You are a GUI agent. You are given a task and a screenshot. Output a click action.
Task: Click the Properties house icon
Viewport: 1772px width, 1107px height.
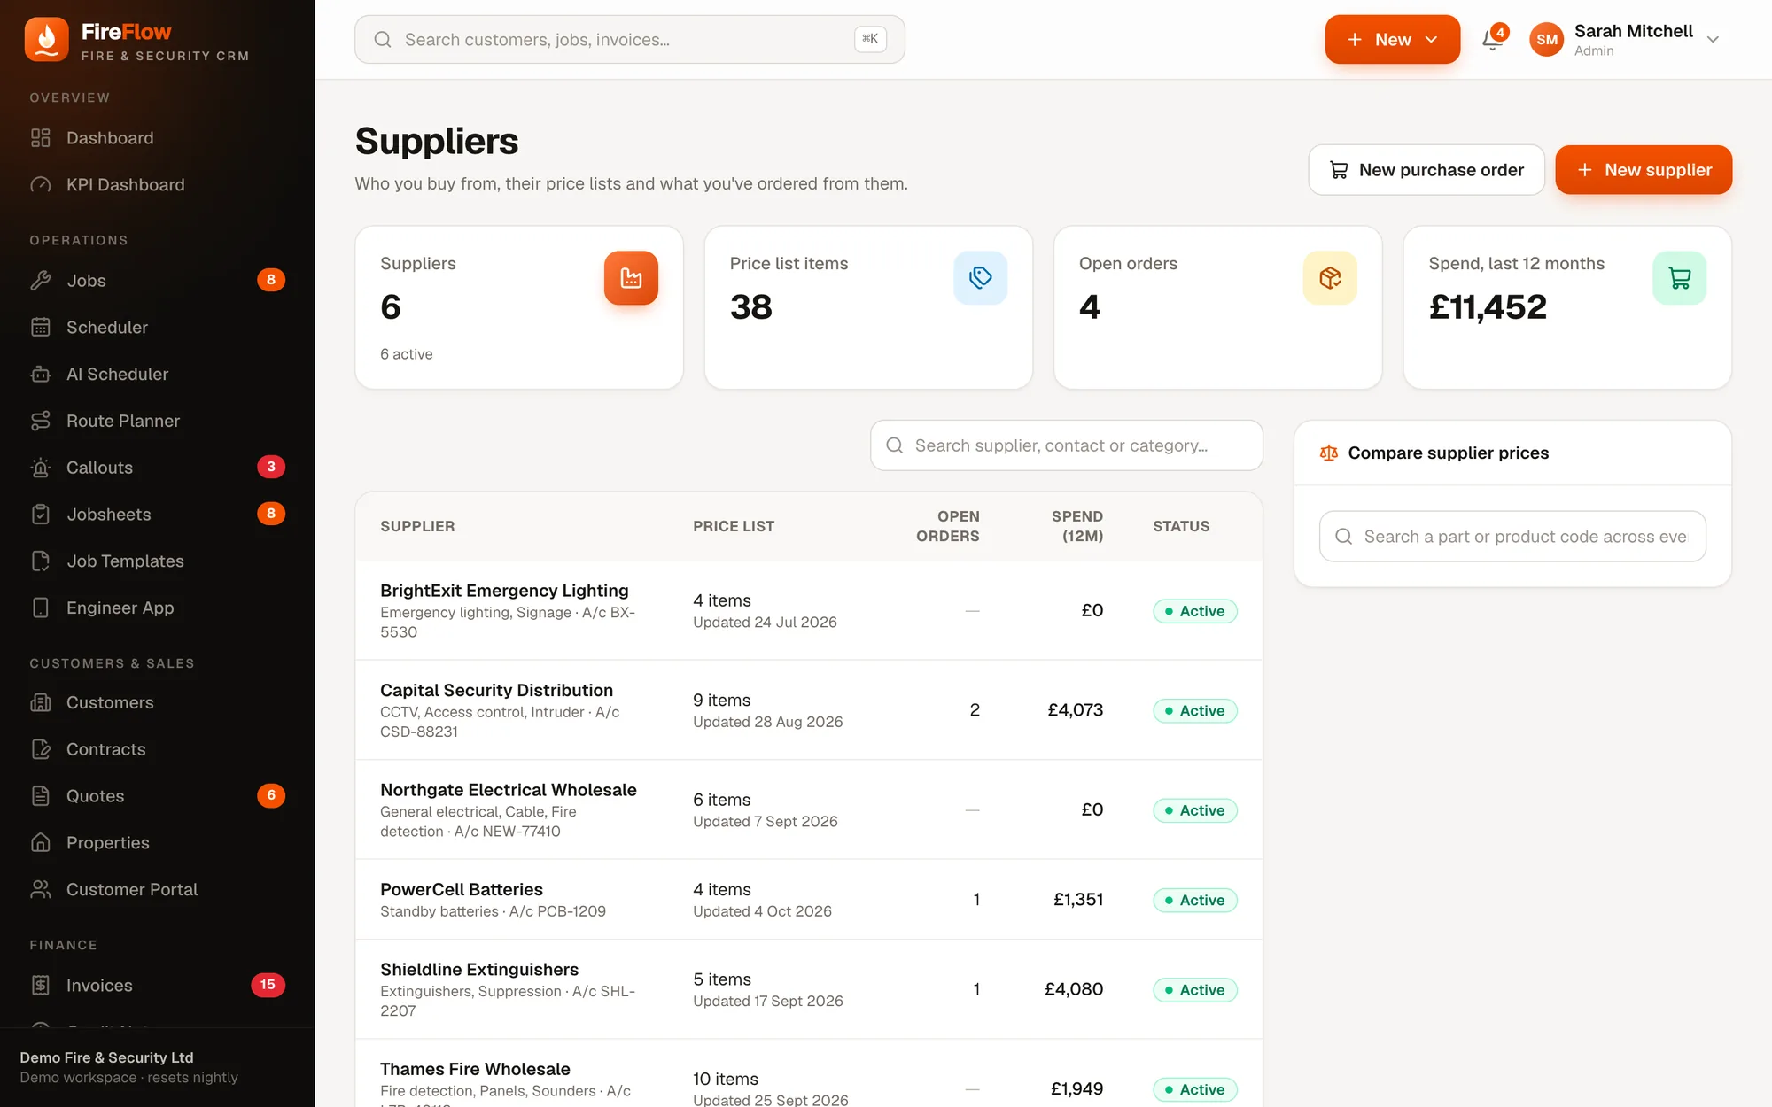[41, 843]
